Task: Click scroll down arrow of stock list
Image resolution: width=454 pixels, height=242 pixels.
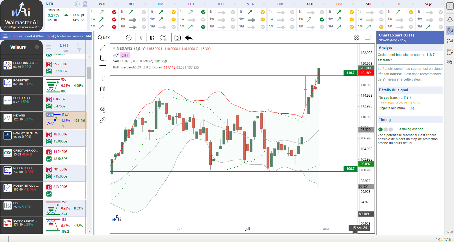Action: click(x=89, y=231)
